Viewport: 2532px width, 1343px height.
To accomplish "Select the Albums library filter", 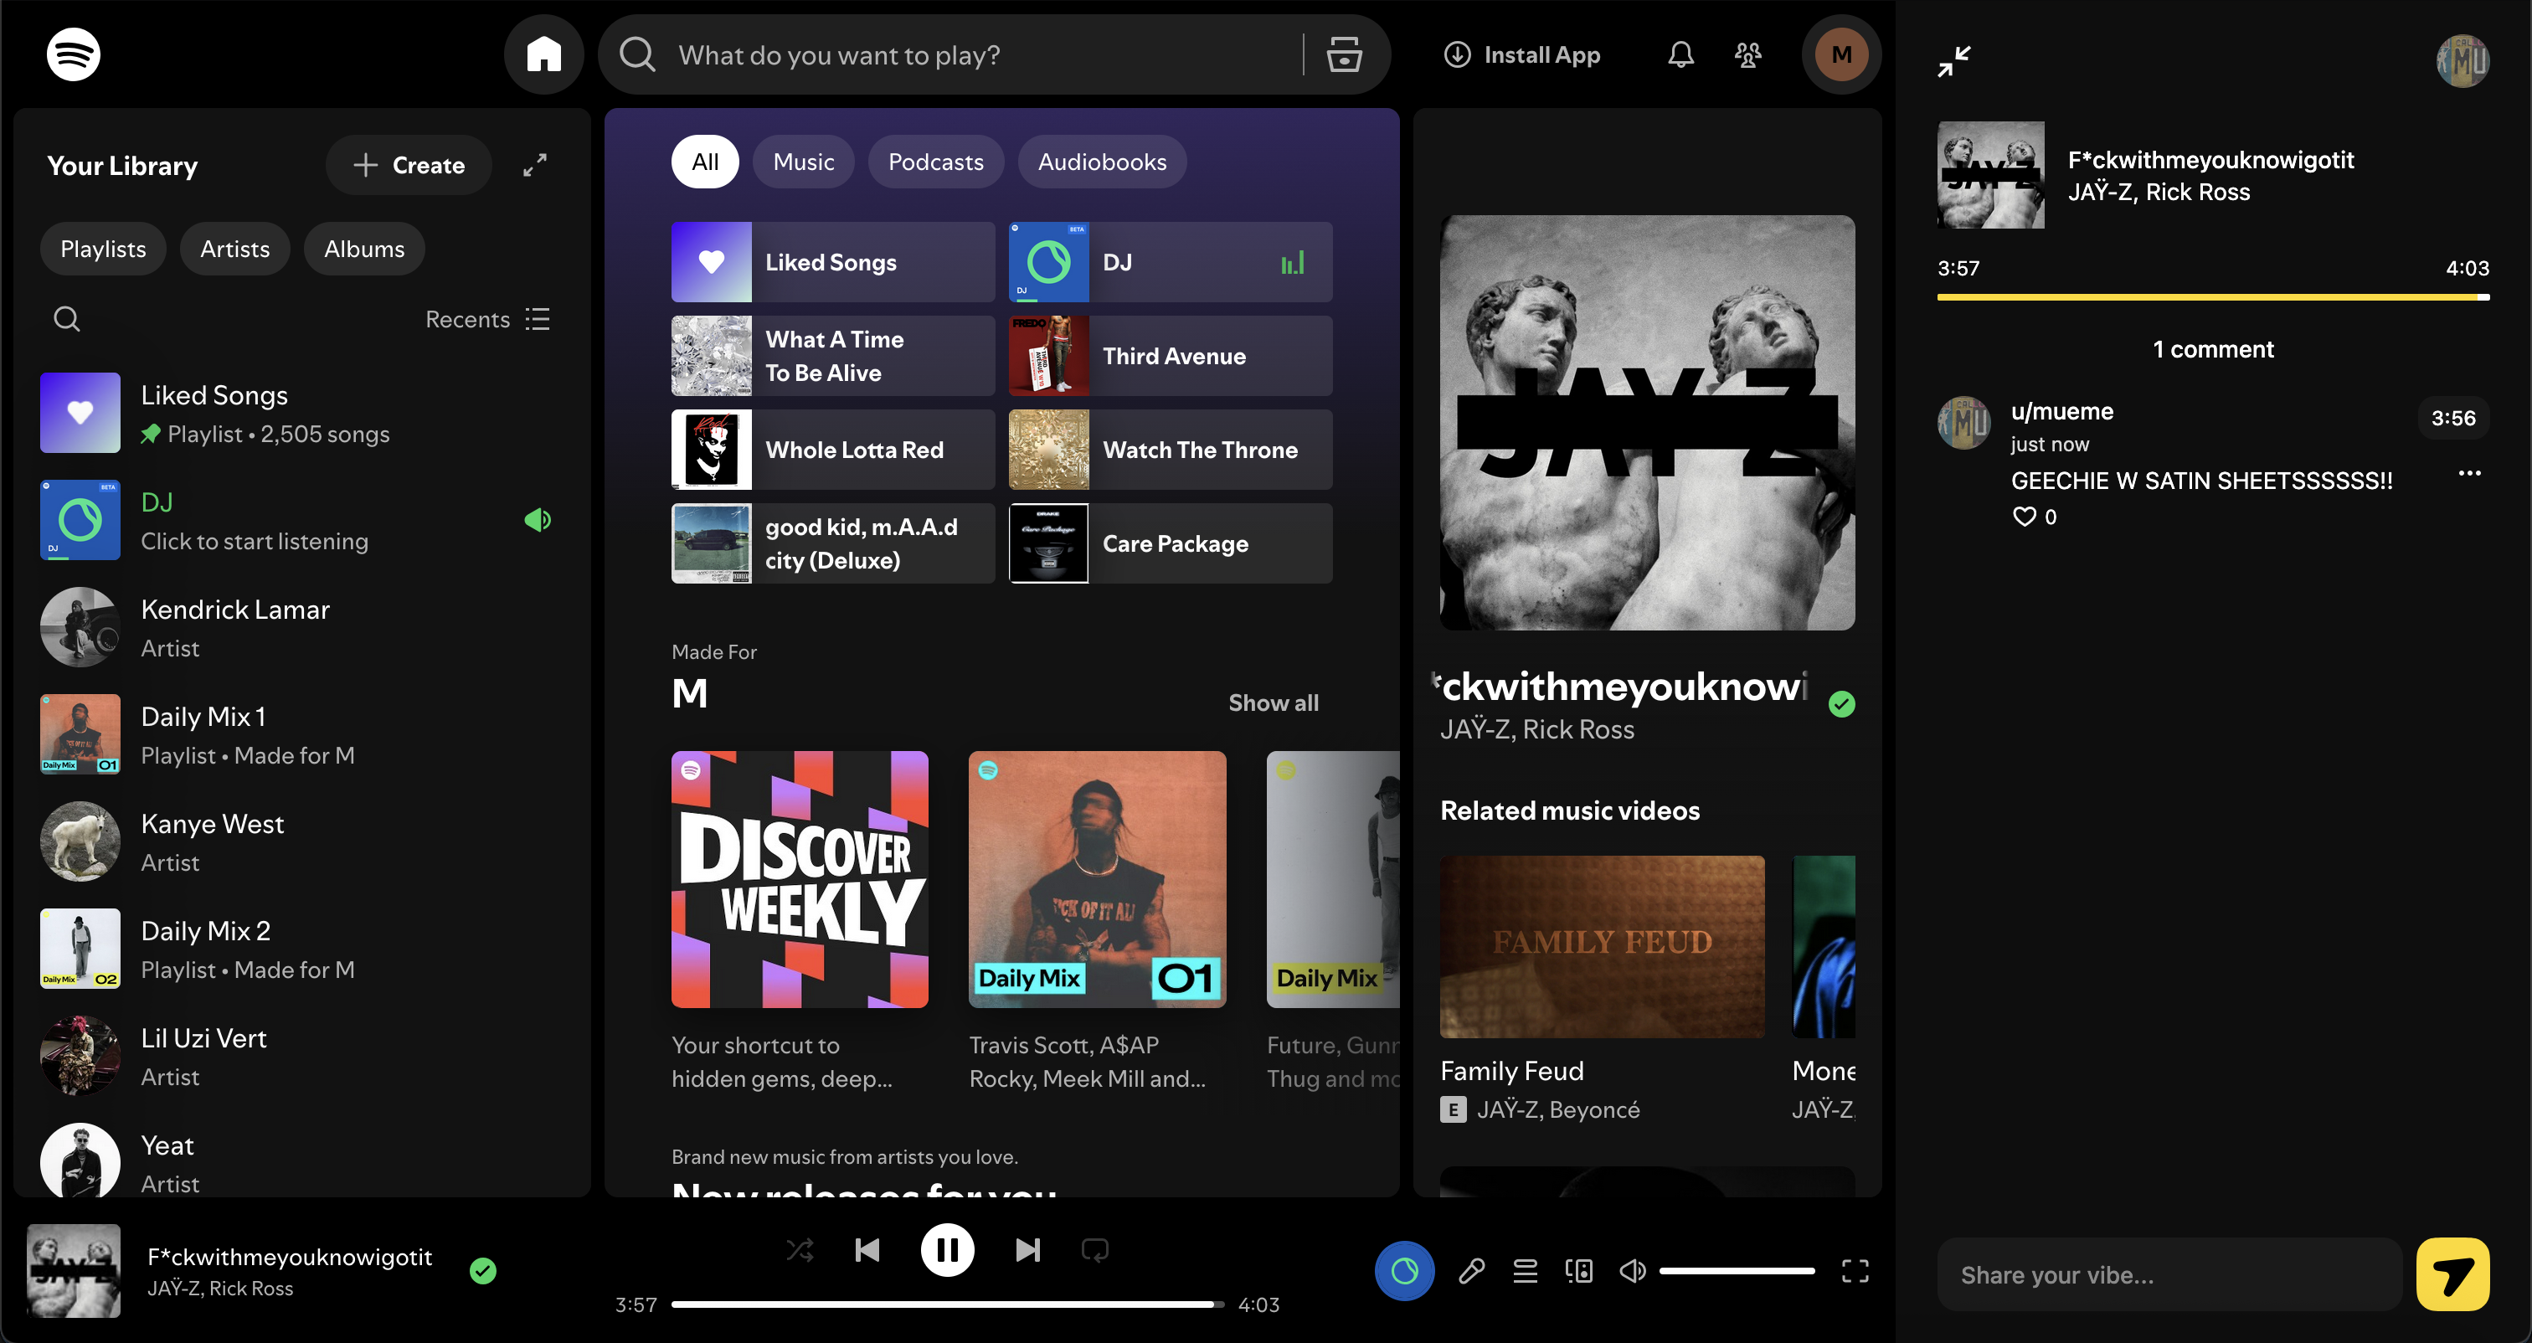I will pyautogui.click(x=363, y=249).
